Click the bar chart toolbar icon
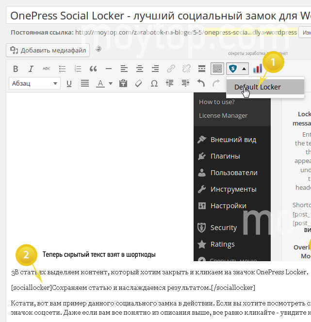Screen dimensions: 311x322 pyautogui.click(x=258, y=69)
